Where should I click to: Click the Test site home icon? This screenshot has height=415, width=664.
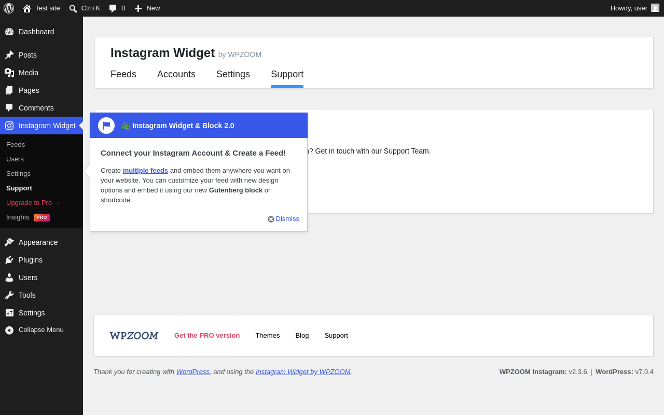(27, 8)
